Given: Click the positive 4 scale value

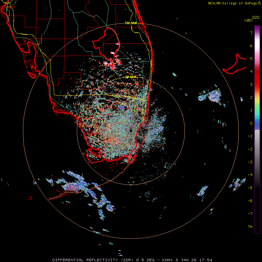Looking at the screenshot, I should click(x=251, y=72).
